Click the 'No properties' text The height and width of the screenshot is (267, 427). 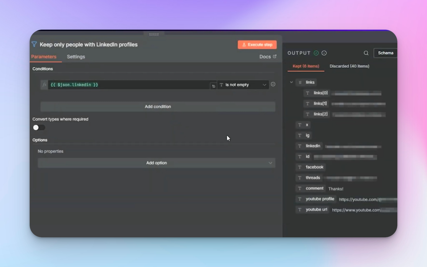(x=50, y=151)
